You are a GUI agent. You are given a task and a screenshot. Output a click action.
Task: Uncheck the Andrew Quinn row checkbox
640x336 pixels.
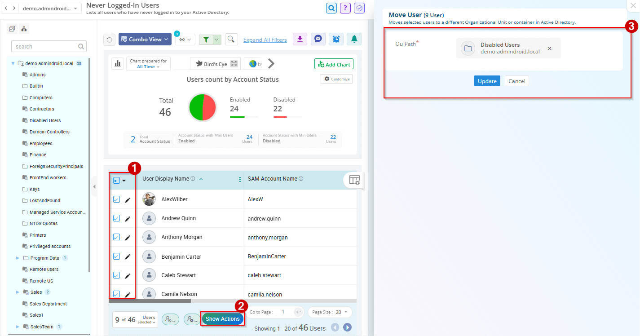tap(116, 218)
